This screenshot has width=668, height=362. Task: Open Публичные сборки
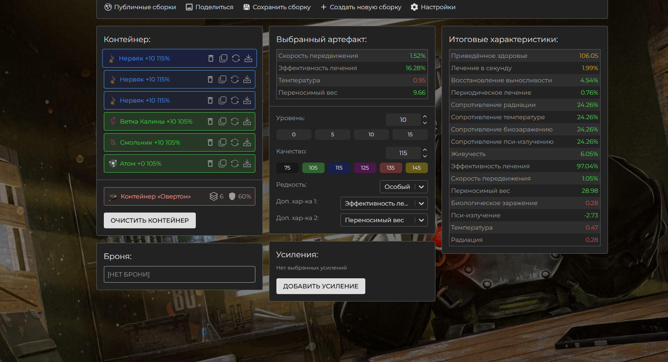140,7
